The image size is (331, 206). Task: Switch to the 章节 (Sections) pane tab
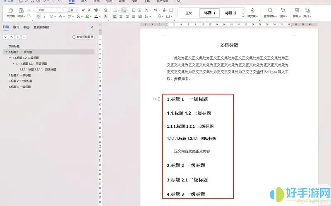point(16,27)
